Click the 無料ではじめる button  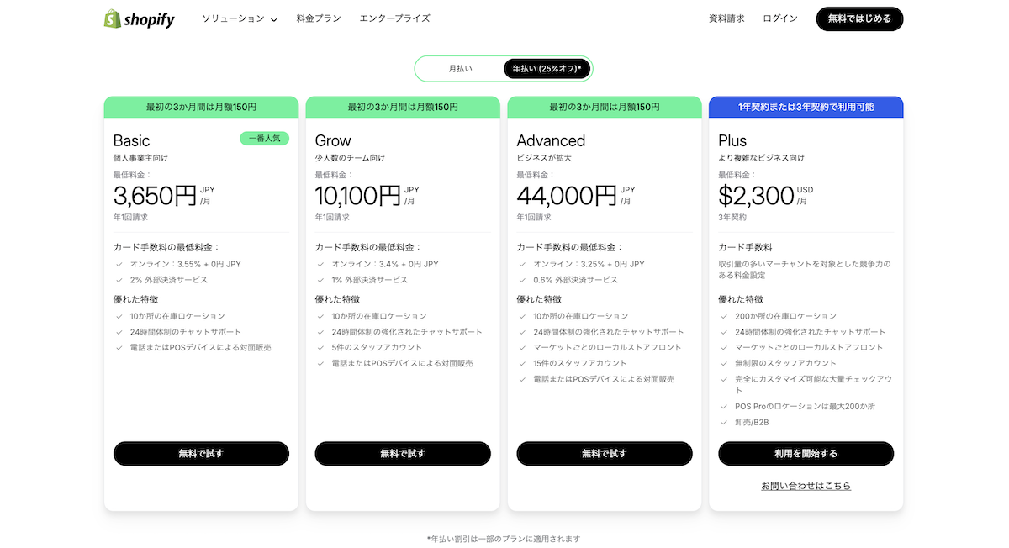pos(859,18)
